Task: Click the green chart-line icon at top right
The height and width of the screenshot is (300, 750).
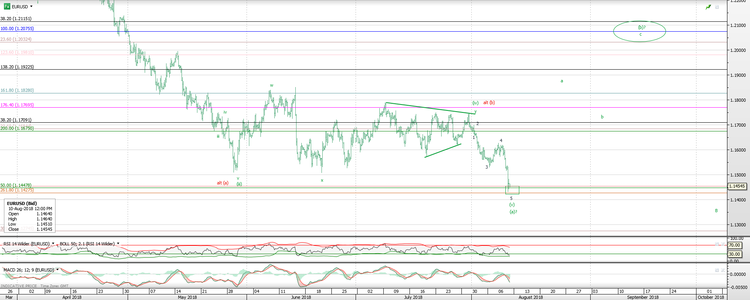Action: (x=708, y=7)
